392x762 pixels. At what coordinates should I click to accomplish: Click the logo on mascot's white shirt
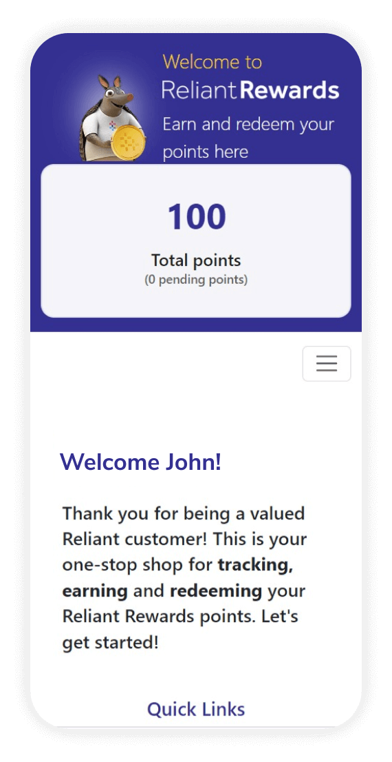[113, 125]
